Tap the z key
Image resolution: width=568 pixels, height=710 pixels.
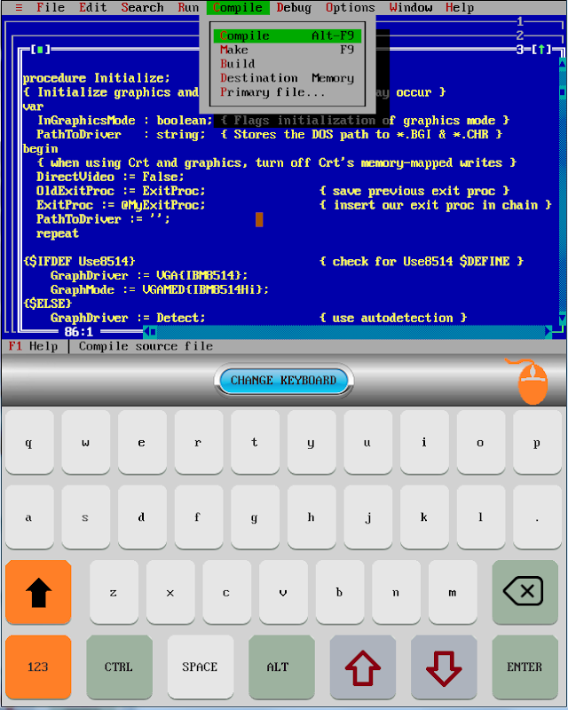(x=114, y=592)
